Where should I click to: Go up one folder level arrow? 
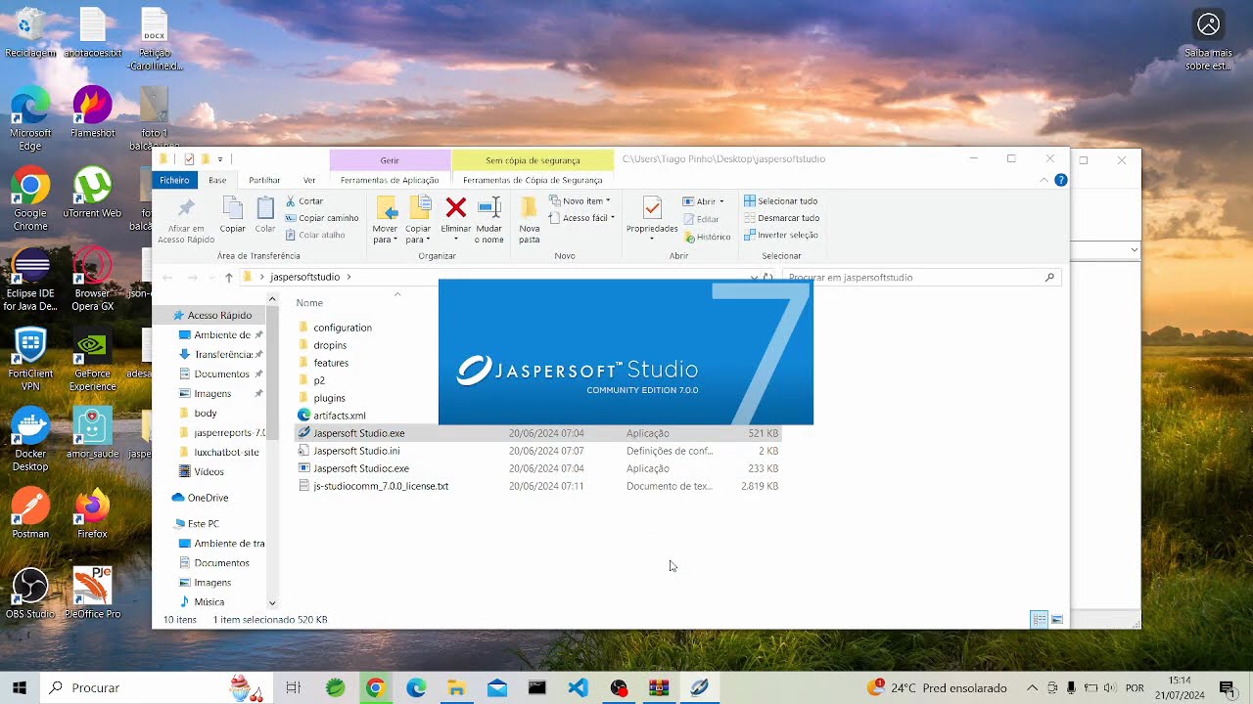pyautogui.click(x=229, y=278)
